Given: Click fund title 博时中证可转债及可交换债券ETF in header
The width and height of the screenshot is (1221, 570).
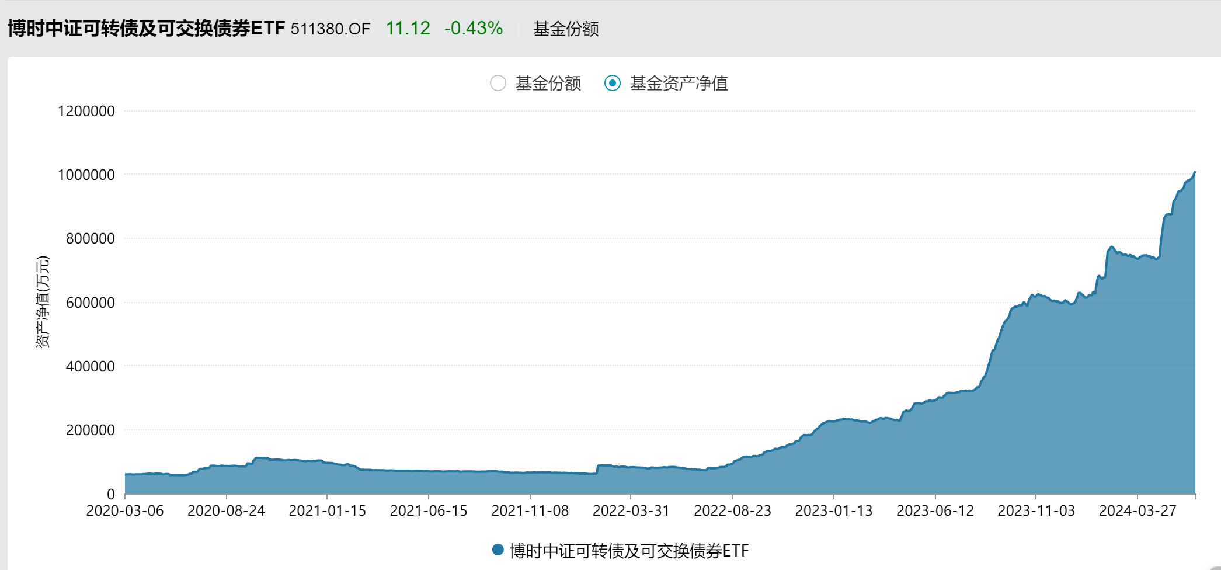Looking at the screenshot, I should click(146, 28).
